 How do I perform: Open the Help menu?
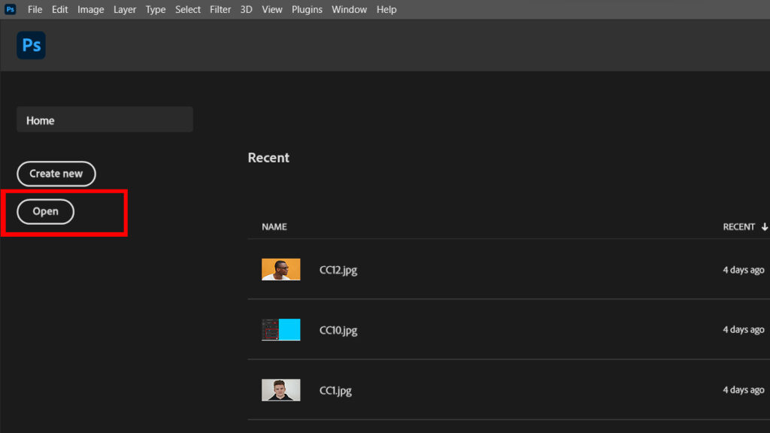pos(387,10)
